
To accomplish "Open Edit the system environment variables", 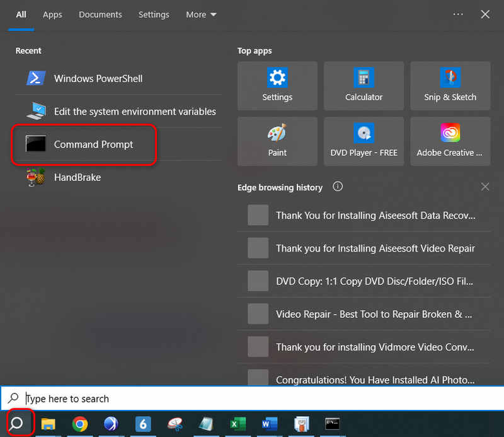I will tap(118, 112).
